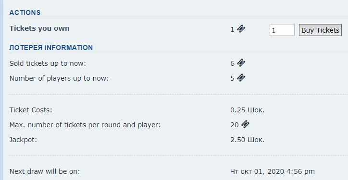Viewport: 348px width, 180px height.
Task: Click the Jackpot label
Action: [x=23, y=140]
